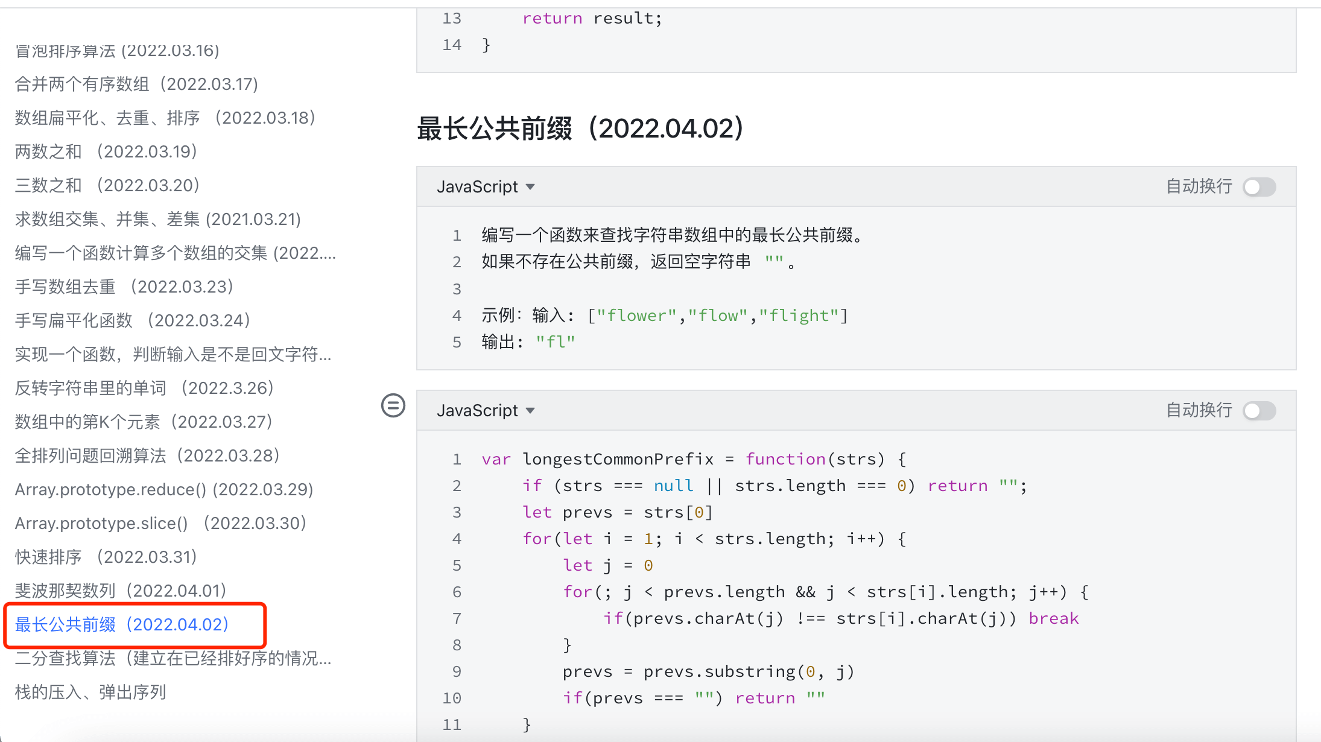Open JavaScript language dropdown in description block

486,187
